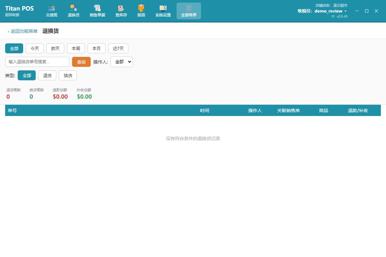This screenshot has width=386, height=257.
Task: Click the 返回收银 link under Titan POS
Action: pyautogui.click(x=12, y=15)
